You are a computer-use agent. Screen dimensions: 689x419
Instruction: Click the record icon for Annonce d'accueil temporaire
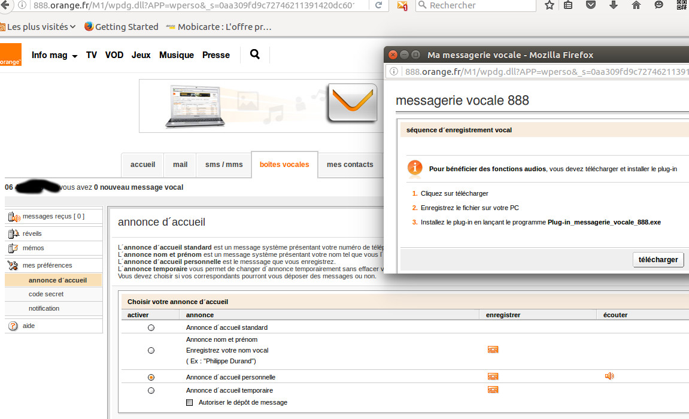(x=493, y=390)
